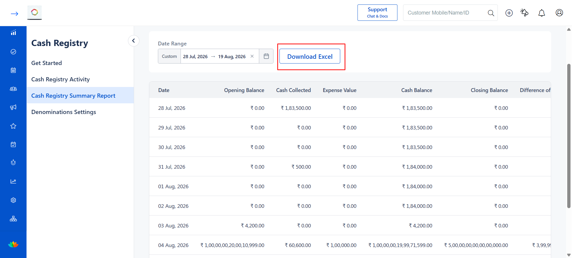The image size is (572, 258).
Task: Click the start date 28 Jul, 2026
Action: pyautogui.click(x=195, y=56)
